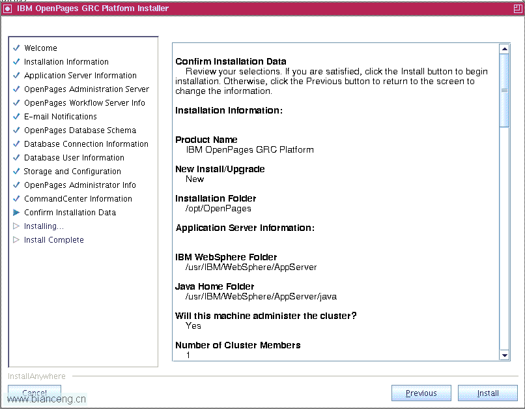Click the /opt/OpenPages folder path
The height and width of the screenshot is (409, 525).
[218, 209]
